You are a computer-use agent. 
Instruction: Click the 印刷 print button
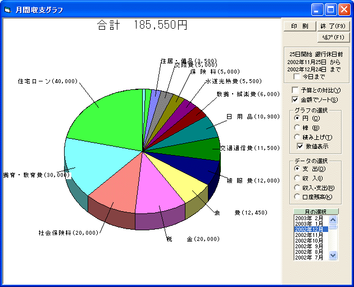tap(299, 26)
